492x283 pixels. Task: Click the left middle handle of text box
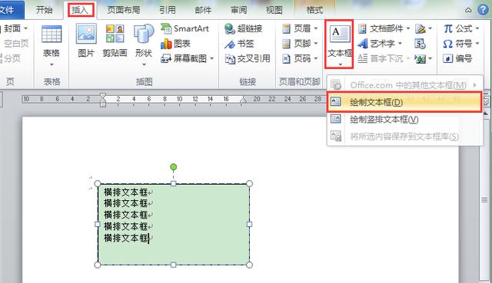tap(98, 224)
